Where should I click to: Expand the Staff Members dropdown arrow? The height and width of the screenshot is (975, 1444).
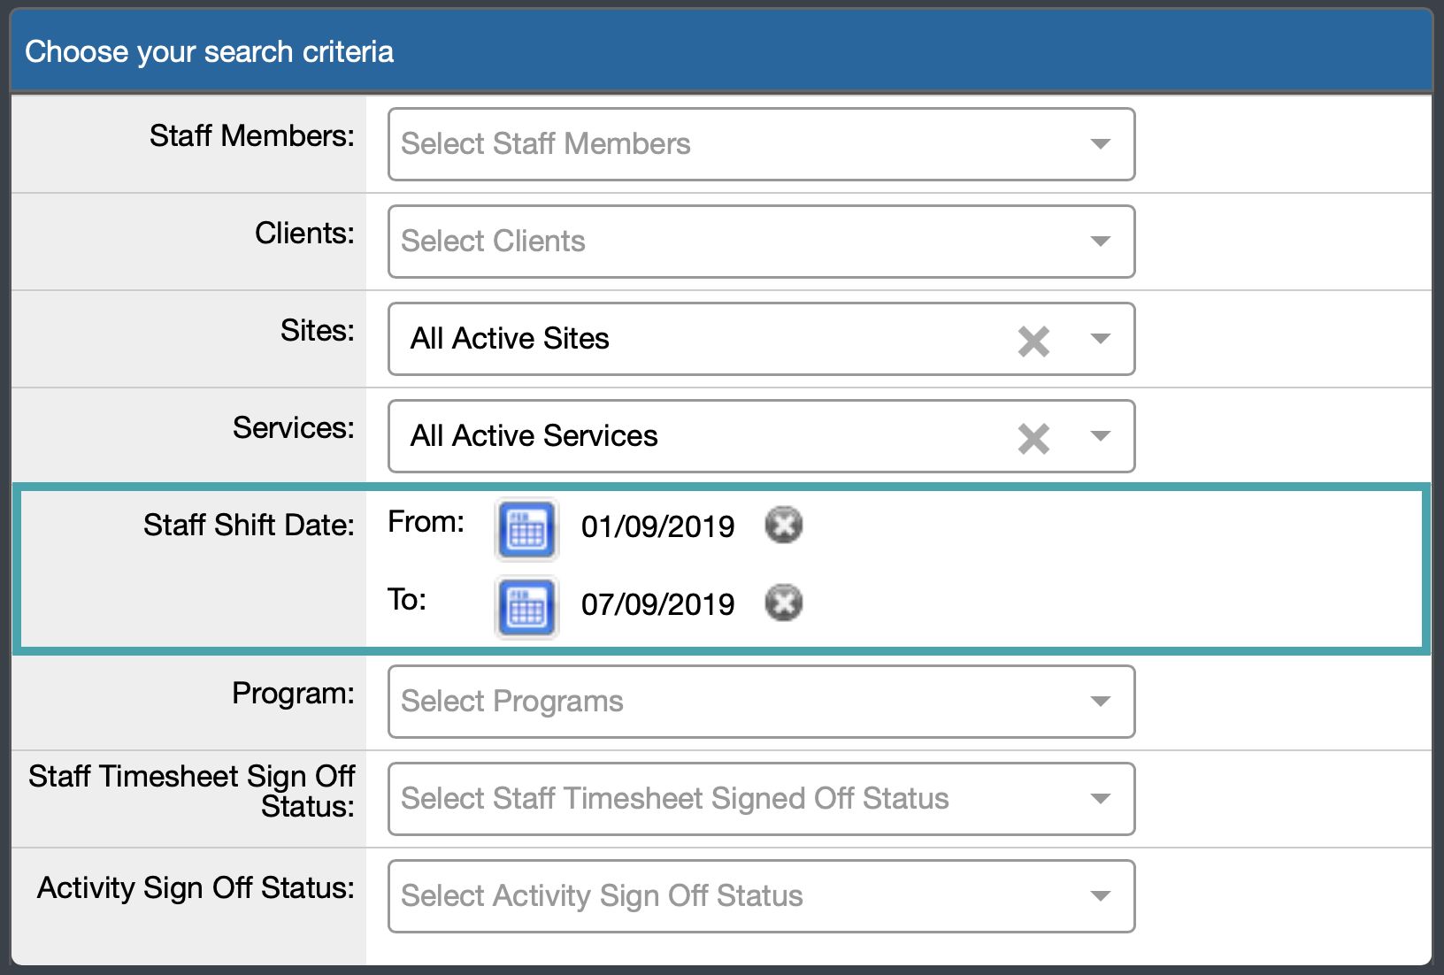click(1101, 144)
